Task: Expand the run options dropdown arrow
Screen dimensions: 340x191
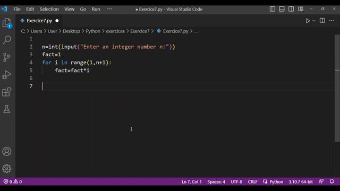Action: 314,21
